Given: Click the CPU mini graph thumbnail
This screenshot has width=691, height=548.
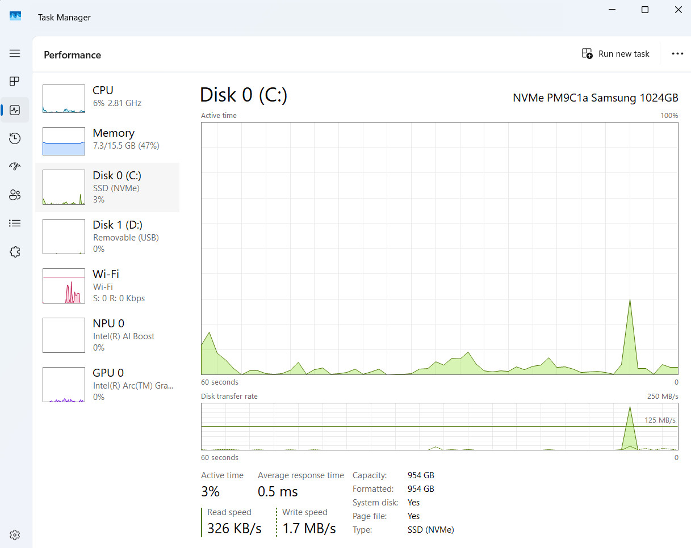Looking at the screenshot, I should [x=64, y=99].
